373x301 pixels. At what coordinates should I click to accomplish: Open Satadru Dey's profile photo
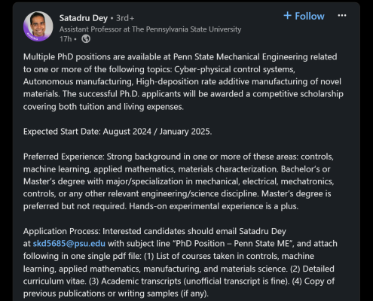tap(38, 26)
